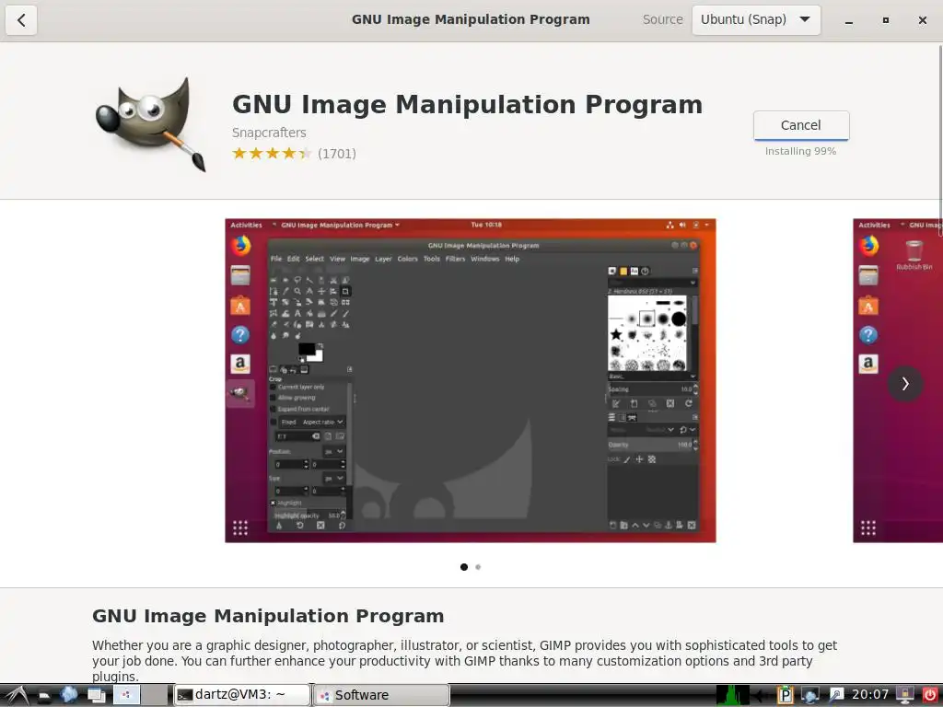Click the taskbar show-desktop windows icon
This screenshot has width=943, height=707.
click(x=96, y=696)
